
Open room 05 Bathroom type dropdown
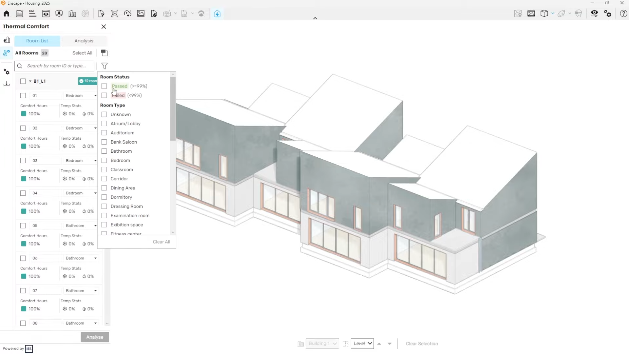(x=95, y=226)
